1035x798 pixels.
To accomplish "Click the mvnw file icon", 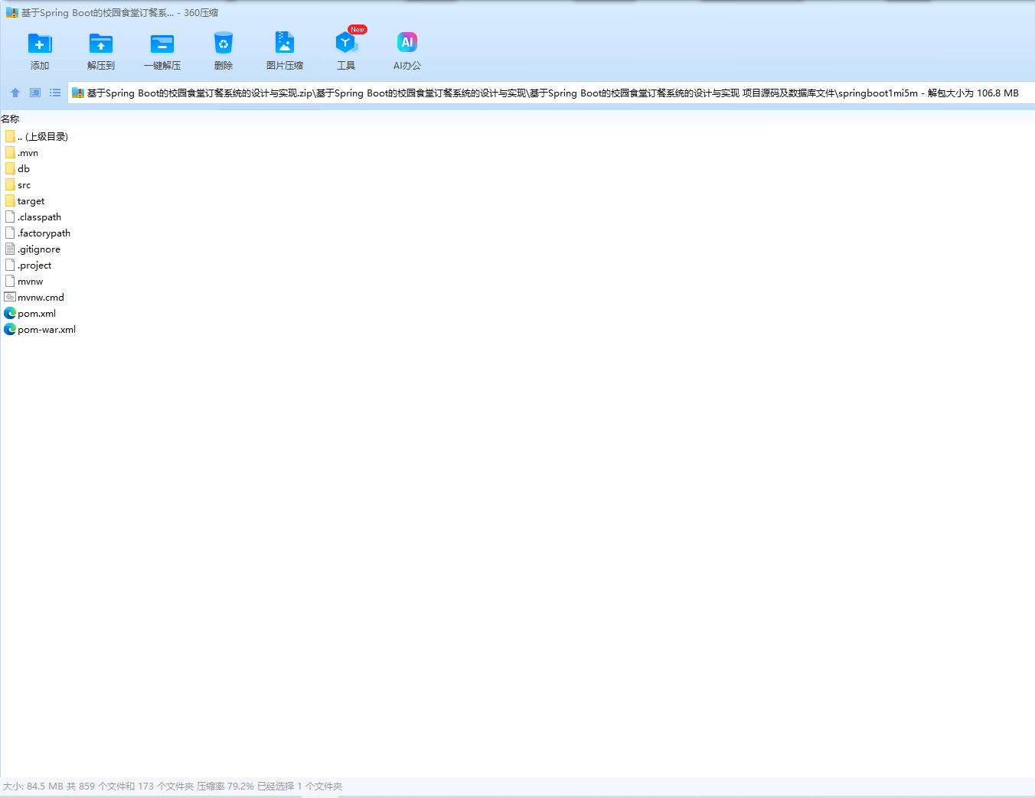I will [x=10, y=281].
